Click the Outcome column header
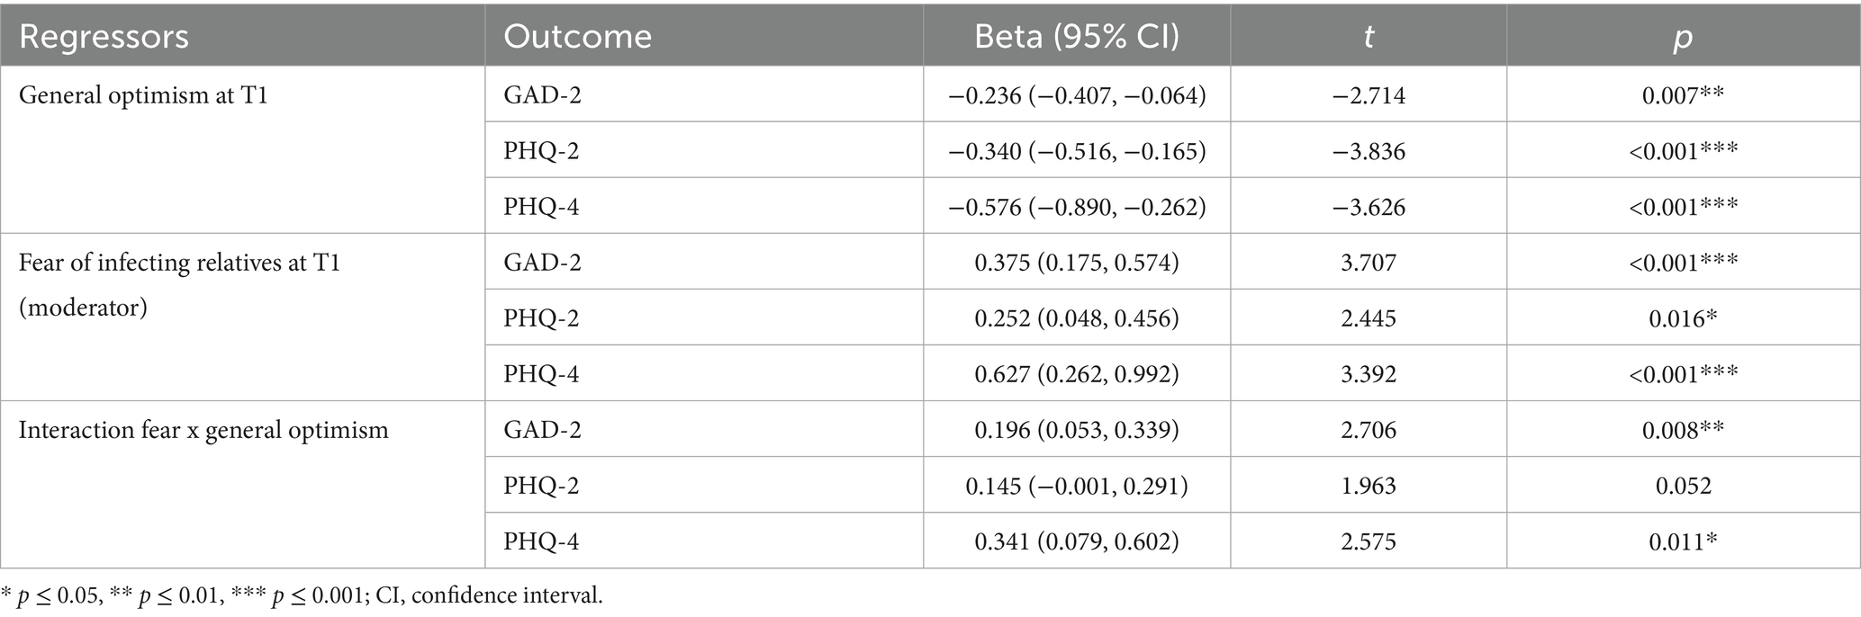Image resolution: width=1861 pixels, height=617 pixels. (577, 37)
